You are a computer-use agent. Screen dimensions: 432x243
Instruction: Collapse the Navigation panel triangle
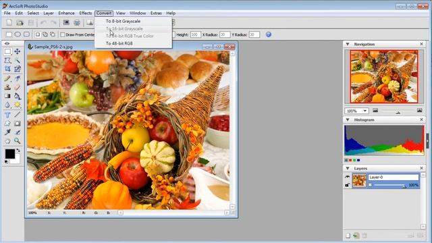tap(348, 44)
